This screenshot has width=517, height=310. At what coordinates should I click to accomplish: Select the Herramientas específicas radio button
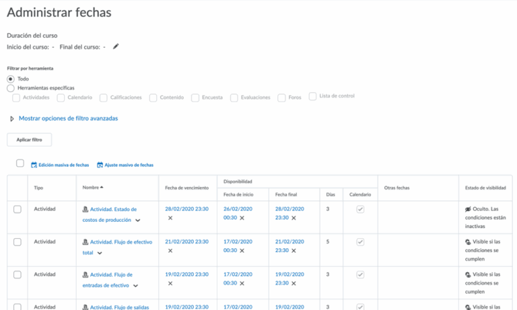pos(11,88)
